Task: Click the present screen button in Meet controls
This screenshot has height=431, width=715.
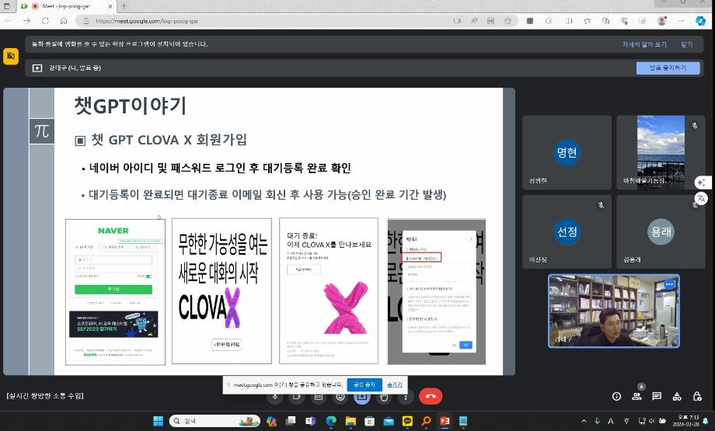Action: click(x=362, y=396)
